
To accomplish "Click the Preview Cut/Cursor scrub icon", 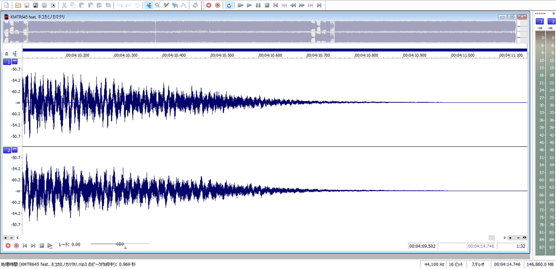I will coord(195,5).
